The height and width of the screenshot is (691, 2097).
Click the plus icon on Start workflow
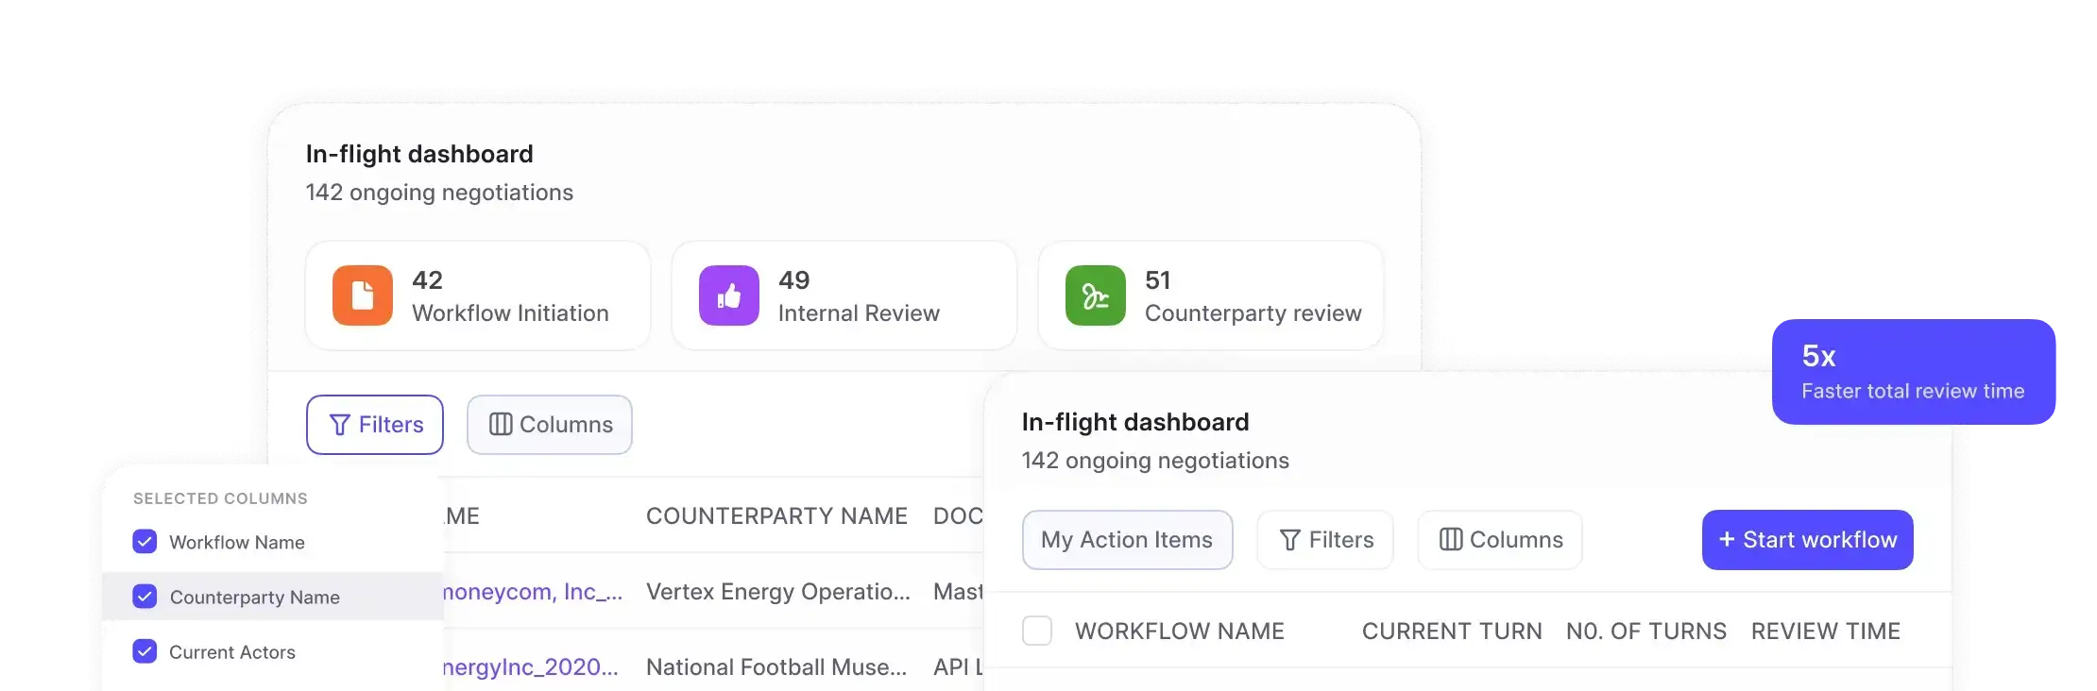tap(1727, 539)
